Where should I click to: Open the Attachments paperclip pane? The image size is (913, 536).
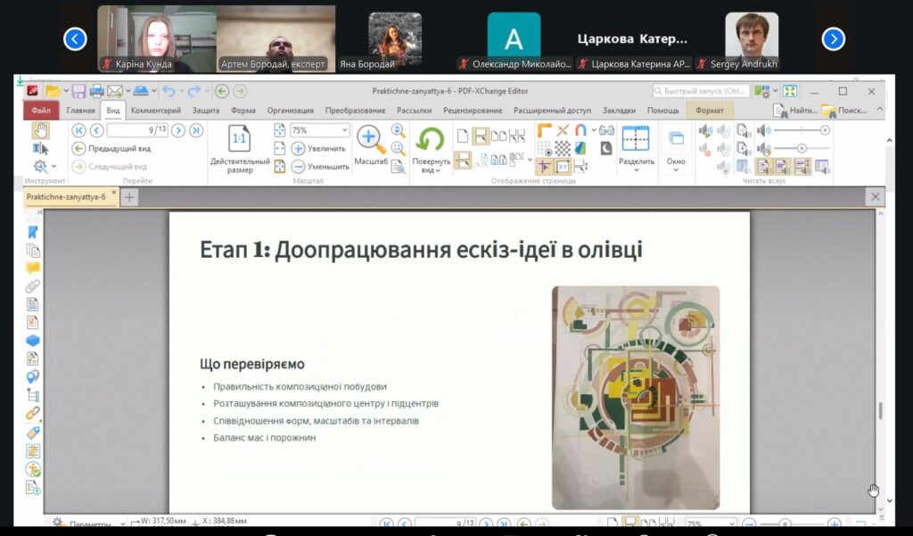[33, 286]
